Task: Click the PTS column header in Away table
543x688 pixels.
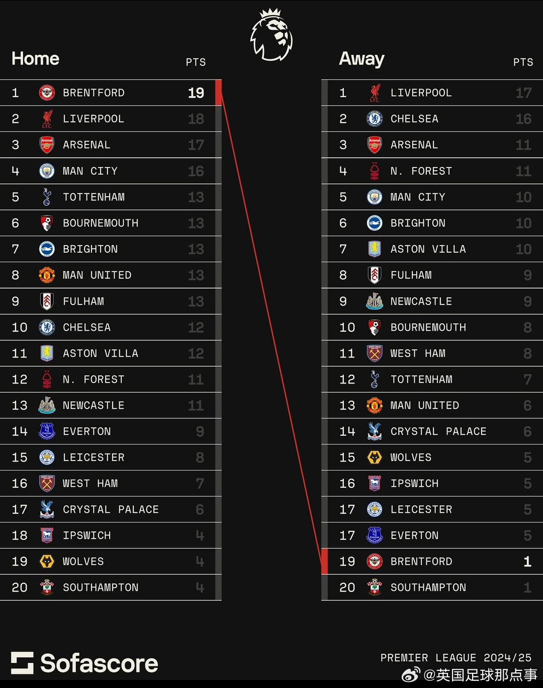Action: (523, 62)
